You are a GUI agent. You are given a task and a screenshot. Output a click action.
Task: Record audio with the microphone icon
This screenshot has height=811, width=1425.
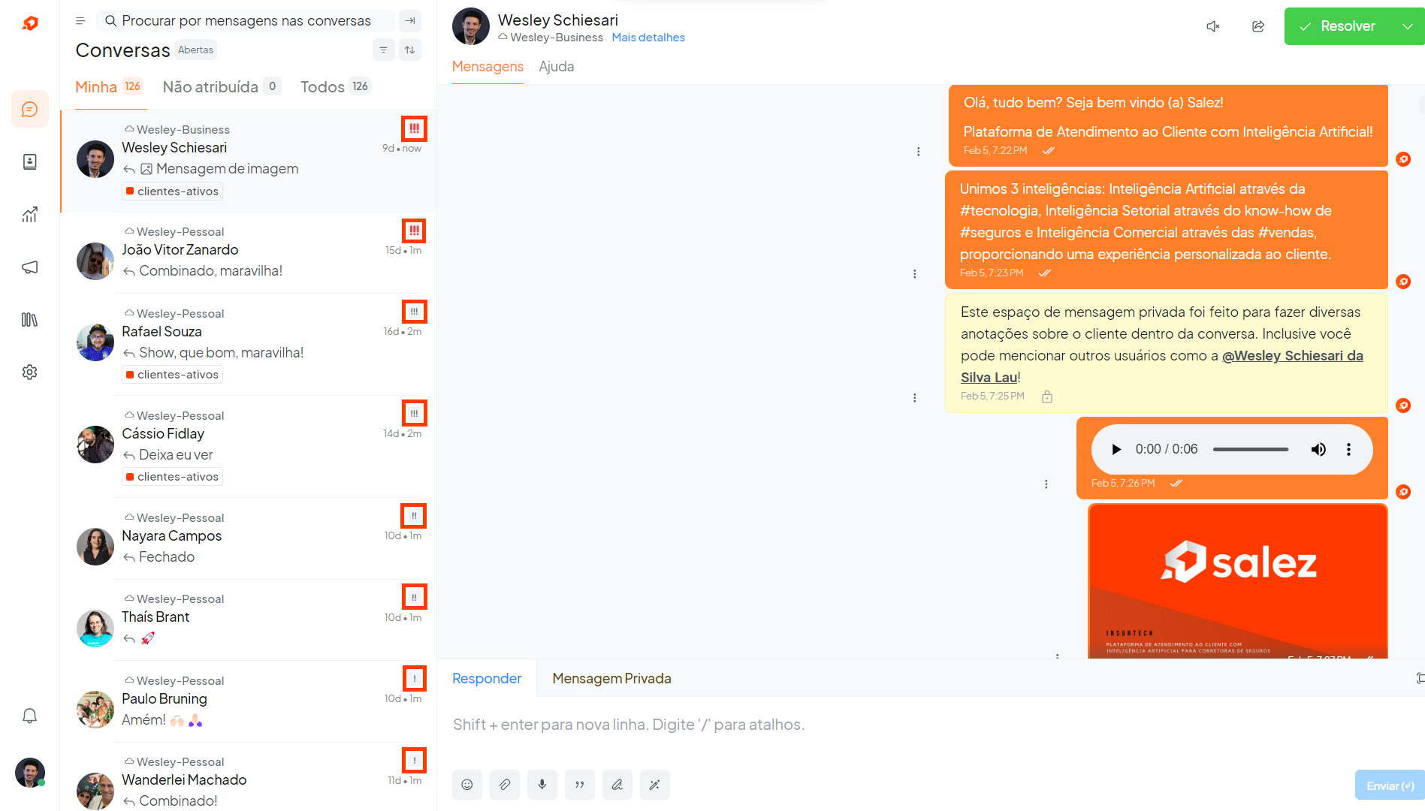coord(542,785)
